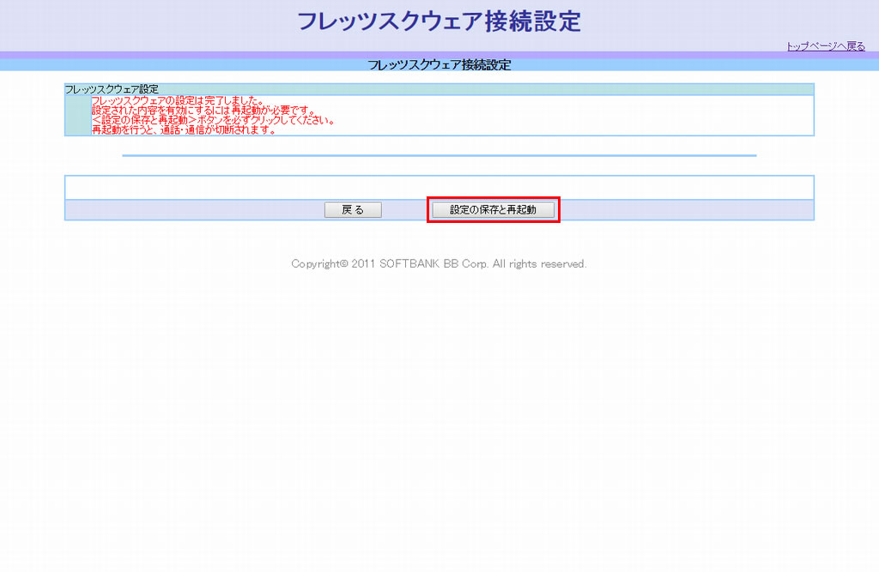879x572 pixels.
Task: Click the horizontal divider line below the message
Action: pos(439,155)
